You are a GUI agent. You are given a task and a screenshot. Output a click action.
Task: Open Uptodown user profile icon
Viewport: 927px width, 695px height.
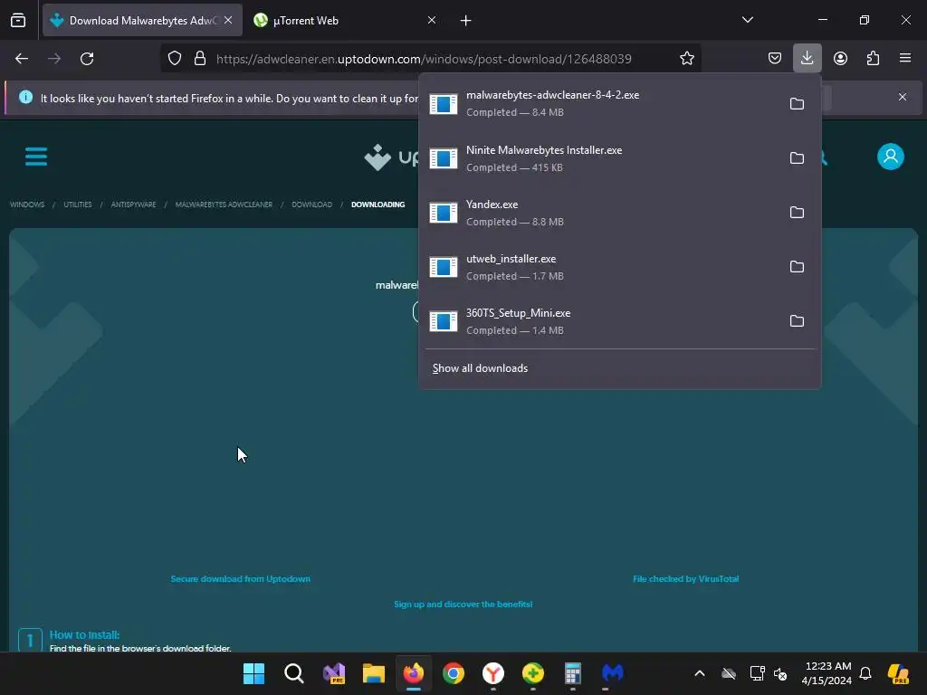[891, 157]
